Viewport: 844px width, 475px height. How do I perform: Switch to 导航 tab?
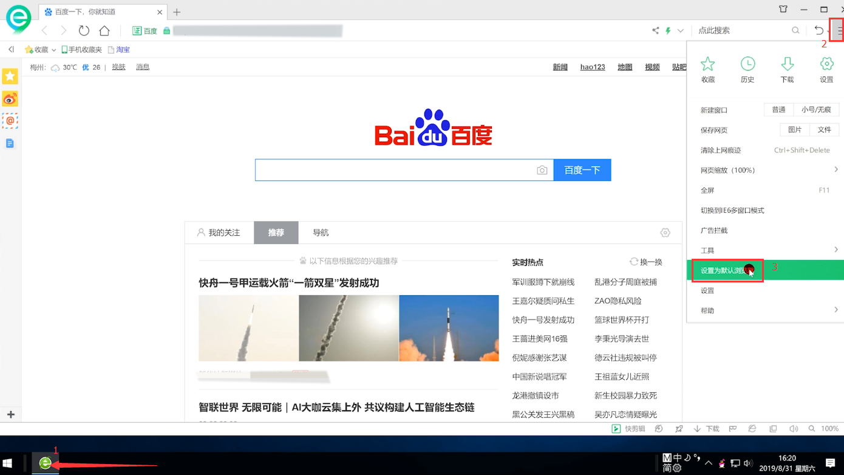click(x=321, y=233)
